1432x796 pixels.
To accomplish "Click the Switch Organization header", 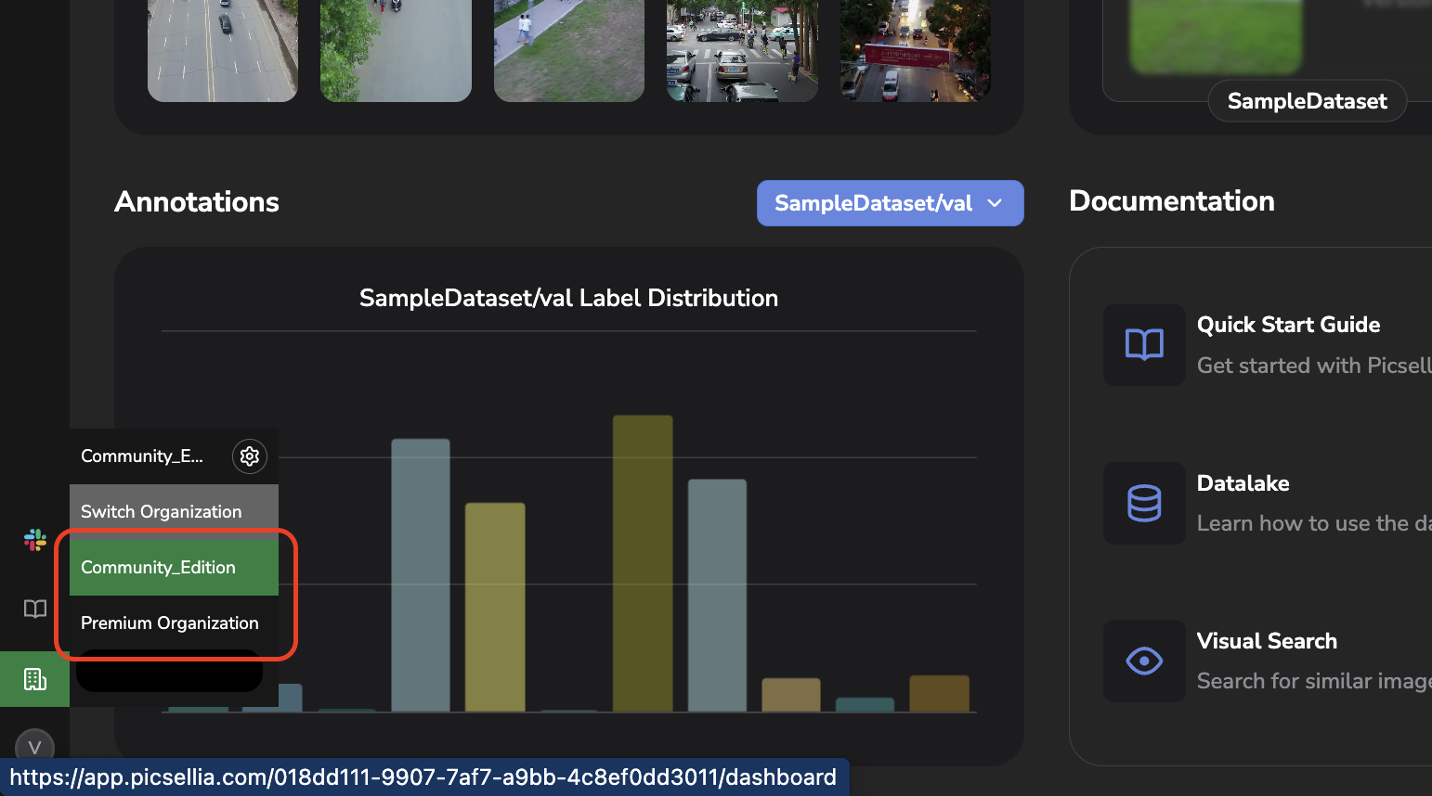I will (174, 512).
